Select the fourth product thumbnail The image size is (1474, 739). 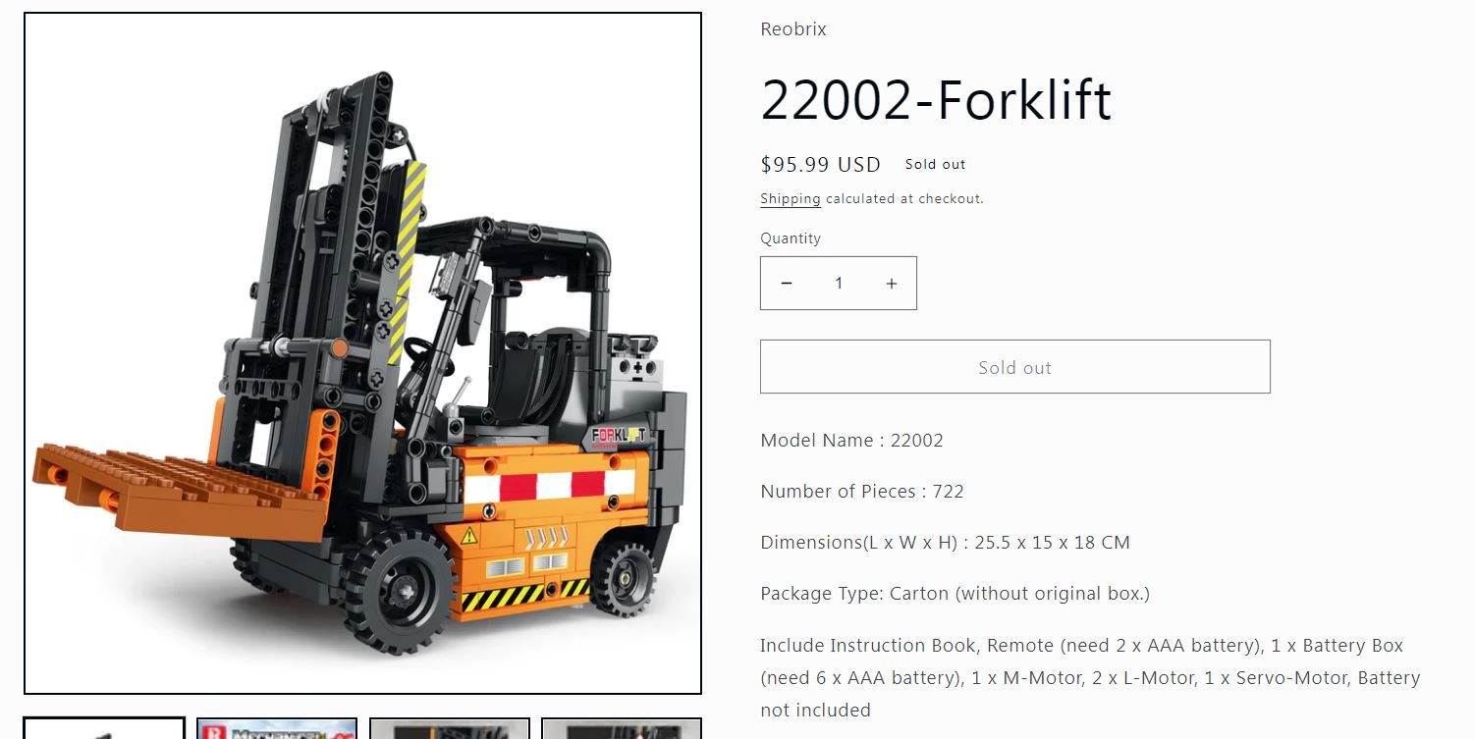pyautogui.click(x=622, y=728)
